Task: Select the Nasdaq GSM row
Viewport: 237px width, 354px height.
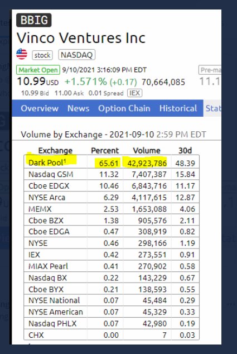Action: (x=112, y=174)
